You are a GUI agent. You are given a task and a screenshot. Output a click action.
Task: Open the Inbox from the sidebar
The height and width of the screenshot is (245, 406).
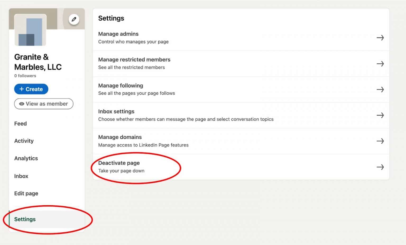tap(21, 176)
